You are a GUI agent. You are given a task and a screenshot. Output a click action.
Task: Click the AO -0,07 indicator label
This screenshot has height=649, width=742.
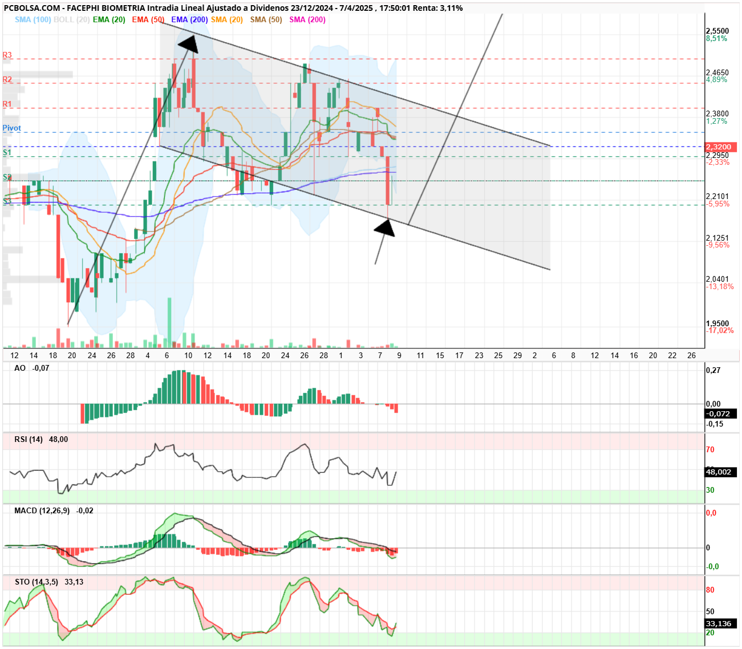(32, 368)
